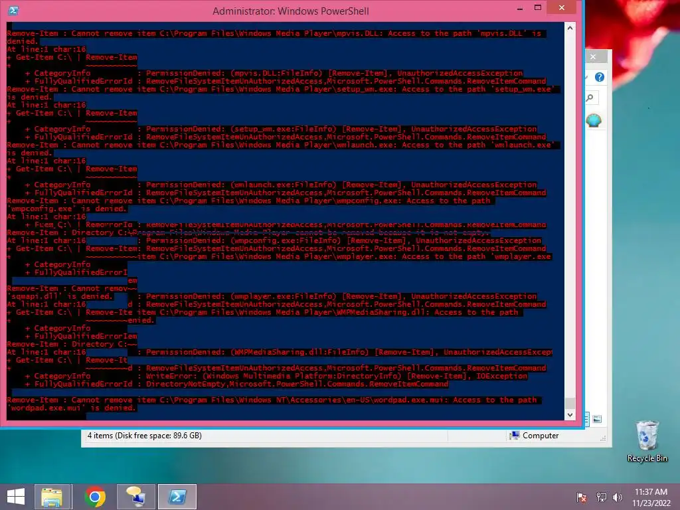680x510 pixels.
Task: Open Help with the blue question mark icon
Action: click(x=600, y=77)
